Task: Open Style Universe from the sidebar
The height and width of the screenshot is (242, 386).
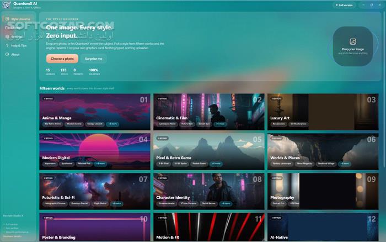Action: [18, 19]
